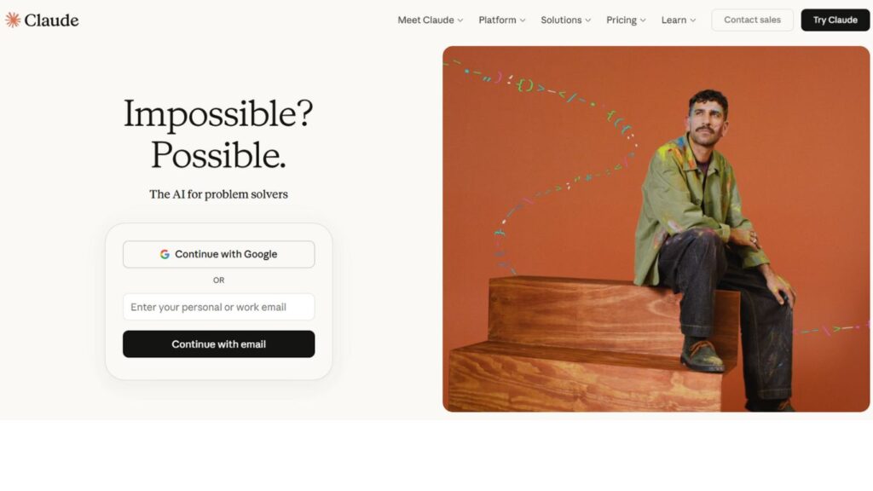Click the Claude starburst logo icon
Screen dimensions: 873x491
tap(13, 20)
